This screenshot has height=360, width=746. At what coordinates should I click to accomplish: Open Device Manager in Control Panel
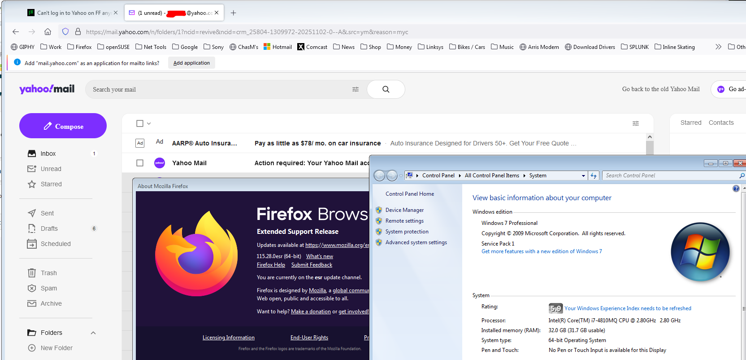pyautogui.click(x=404, y=210)
